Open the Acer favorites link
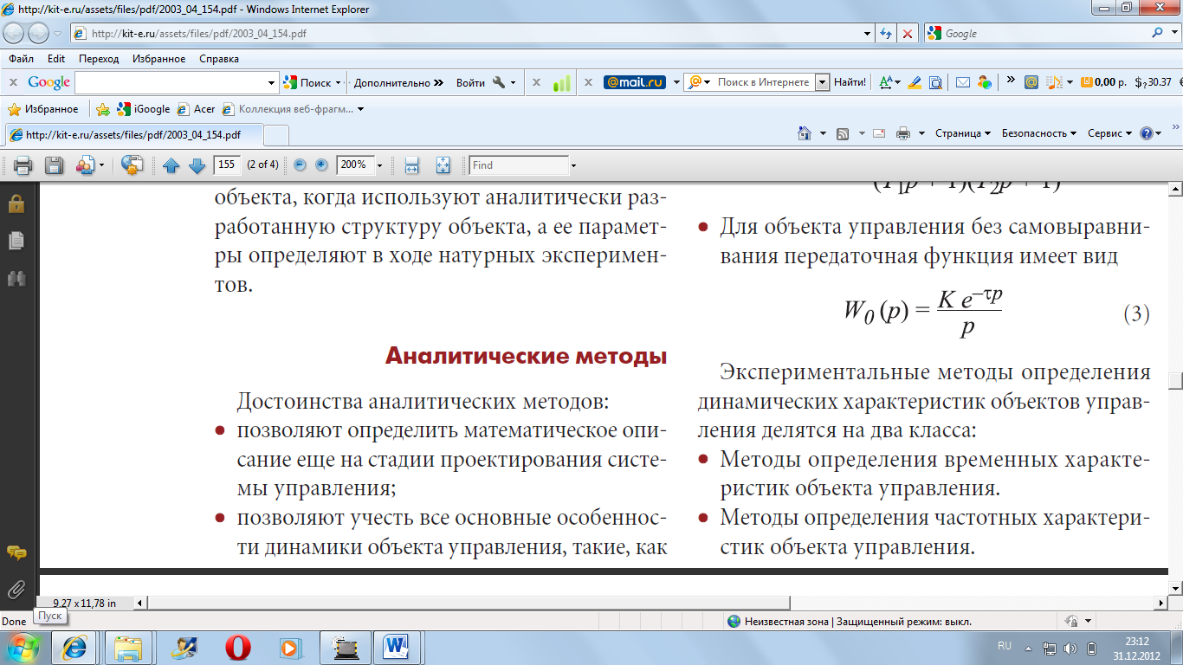The height and width of the screenshot is (665, 1183). point(197,109)
